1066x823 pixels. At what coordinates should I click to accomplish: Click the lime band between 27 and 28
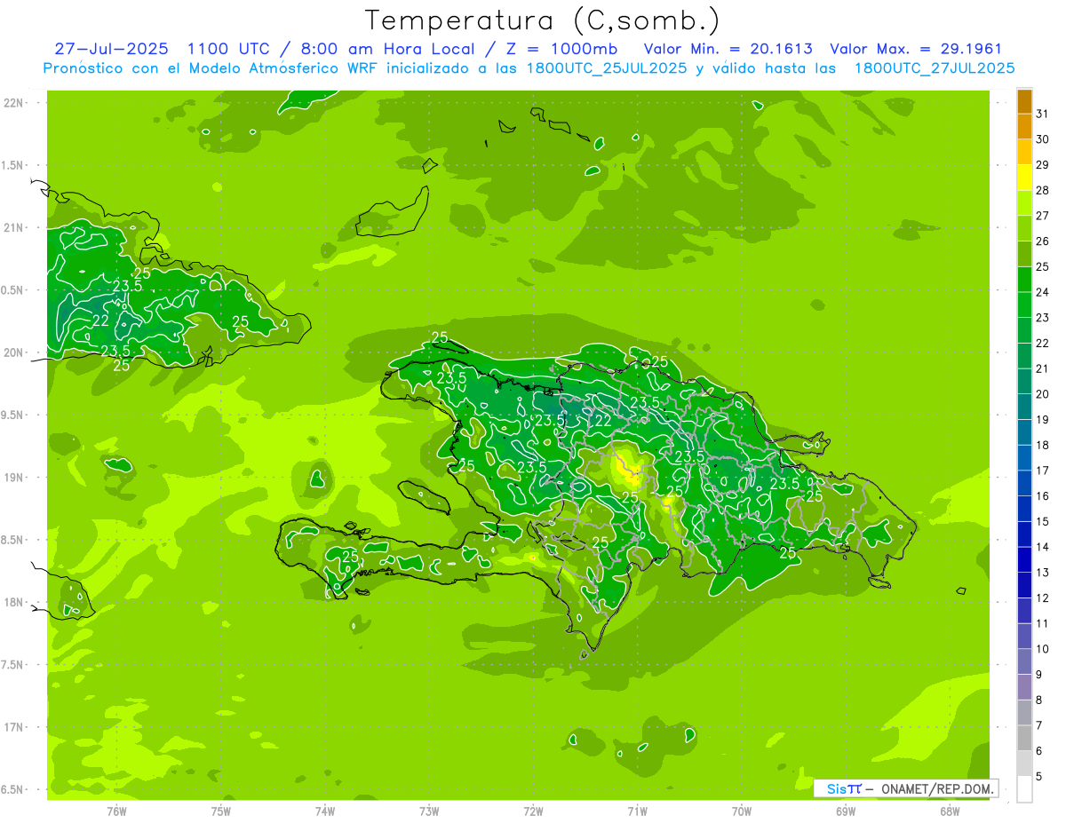pyautogui.click(x=1024, y=203)
